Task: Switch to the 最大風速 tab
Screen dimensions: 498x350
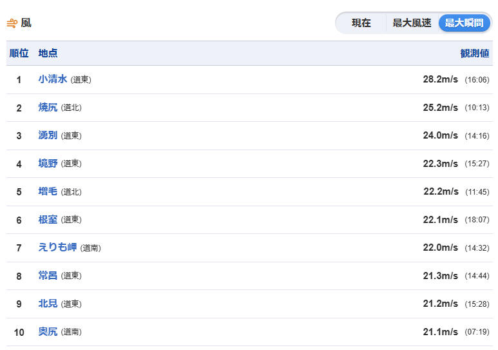Action: pos(412,23)
